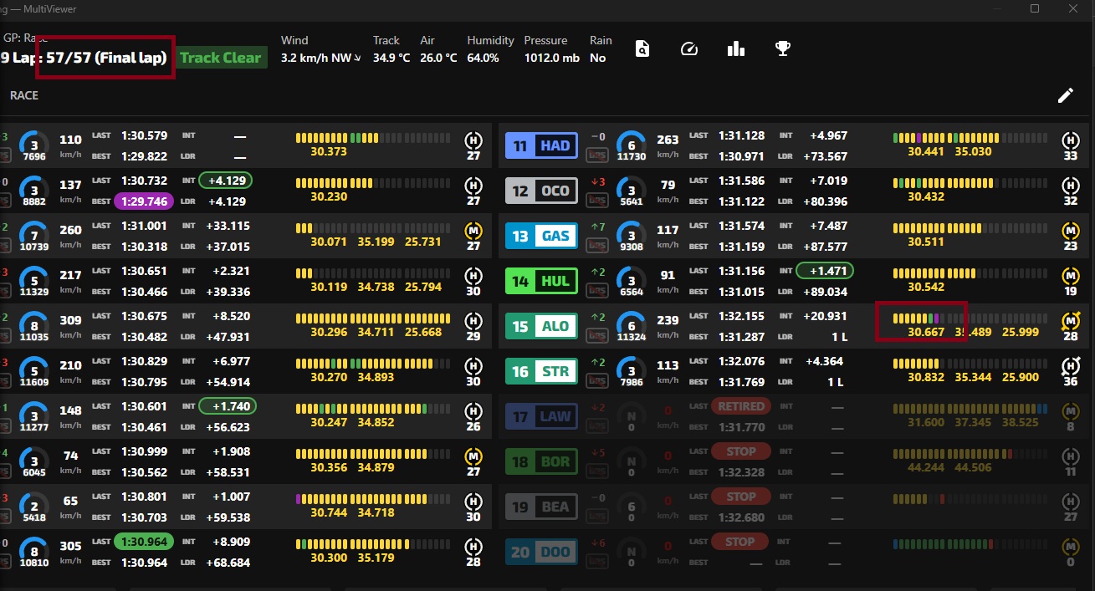Select the 19 BEA driver tag
The width and height of the screenshot is (1095, 591).
[541, 507]
